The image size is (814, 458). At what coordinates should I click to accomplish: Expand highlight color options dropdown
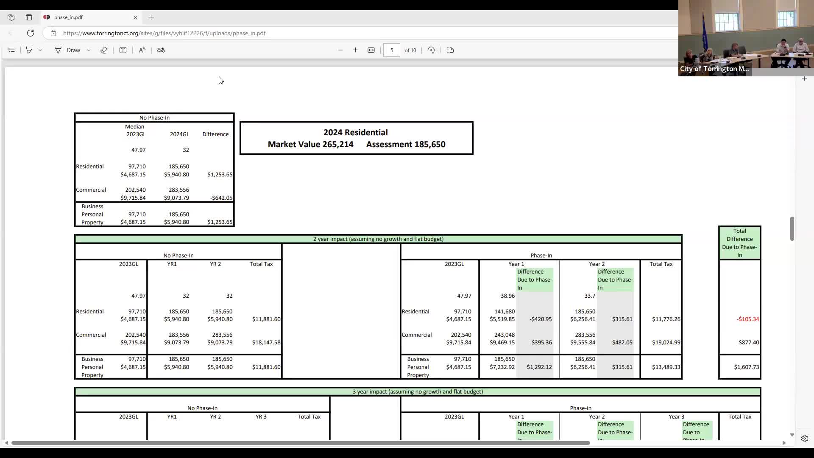pyautogui.click(x=40, y=50)
